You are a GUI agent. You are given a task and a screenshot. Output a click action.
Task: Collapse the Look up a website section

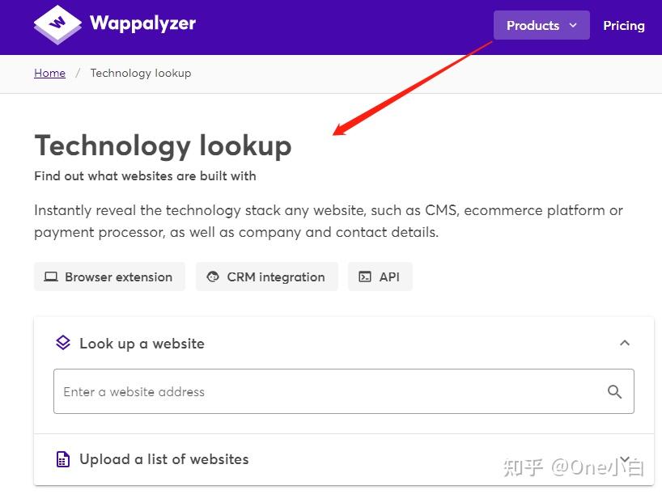tap(625, 343)
